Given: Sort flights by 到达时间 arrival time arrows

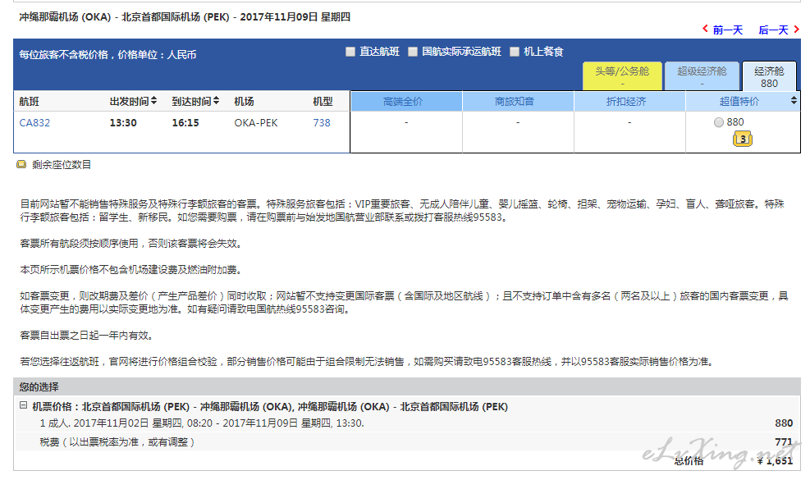Looking at the screenshot, I should [x=216, y=102].
